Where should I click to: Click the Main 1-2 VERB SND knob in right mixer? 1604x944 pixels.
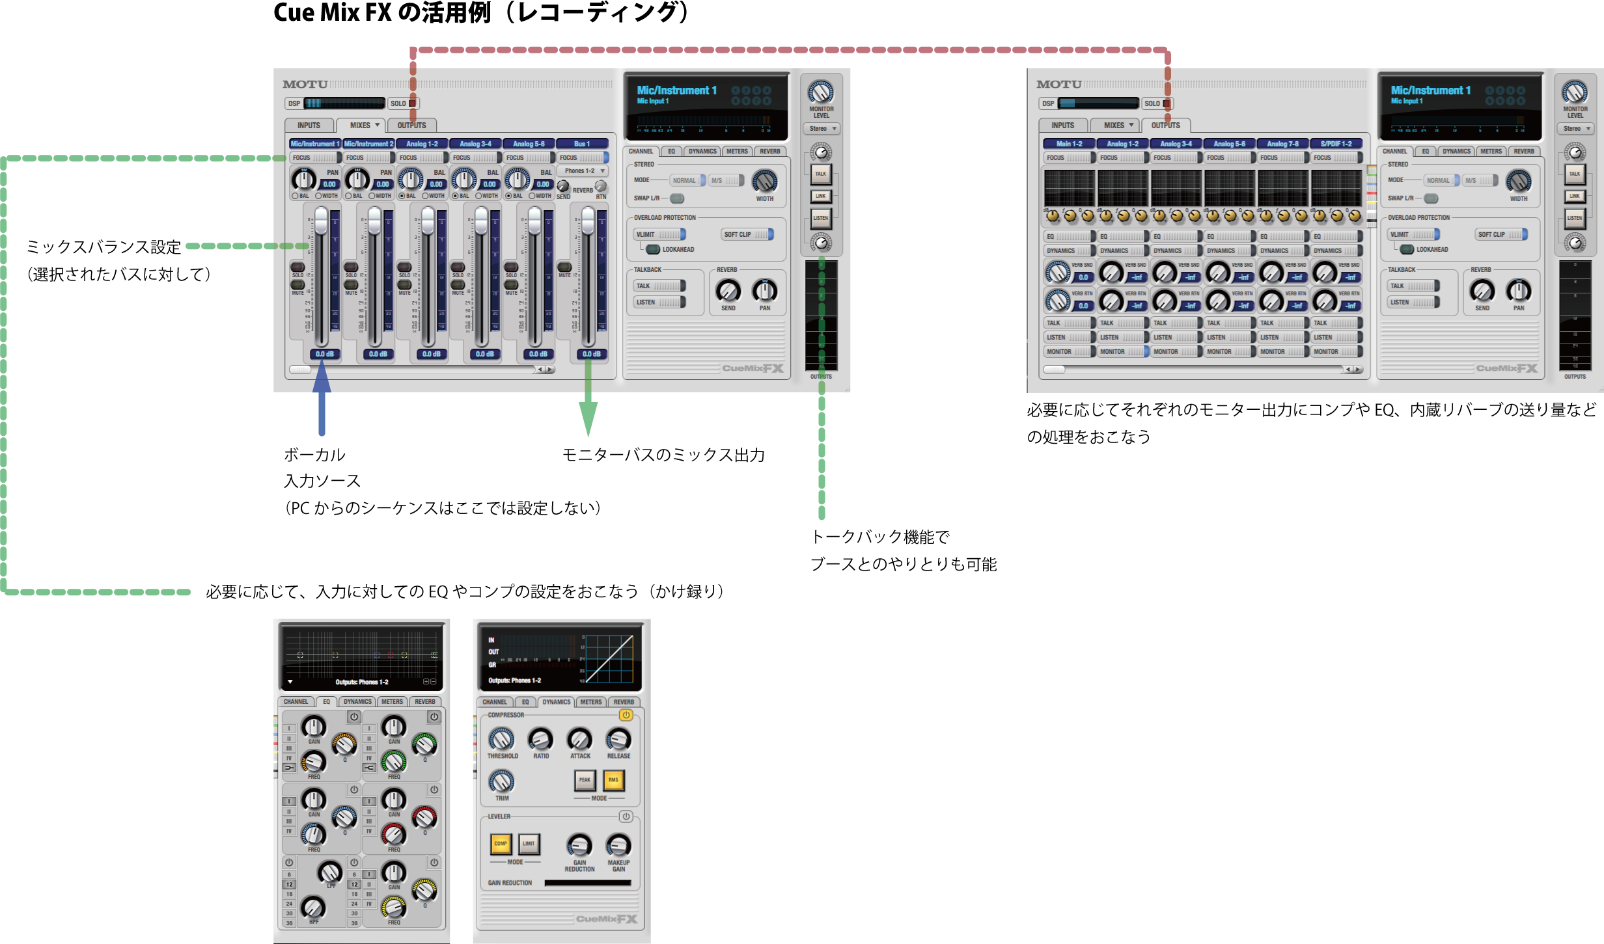point(1058,272)
